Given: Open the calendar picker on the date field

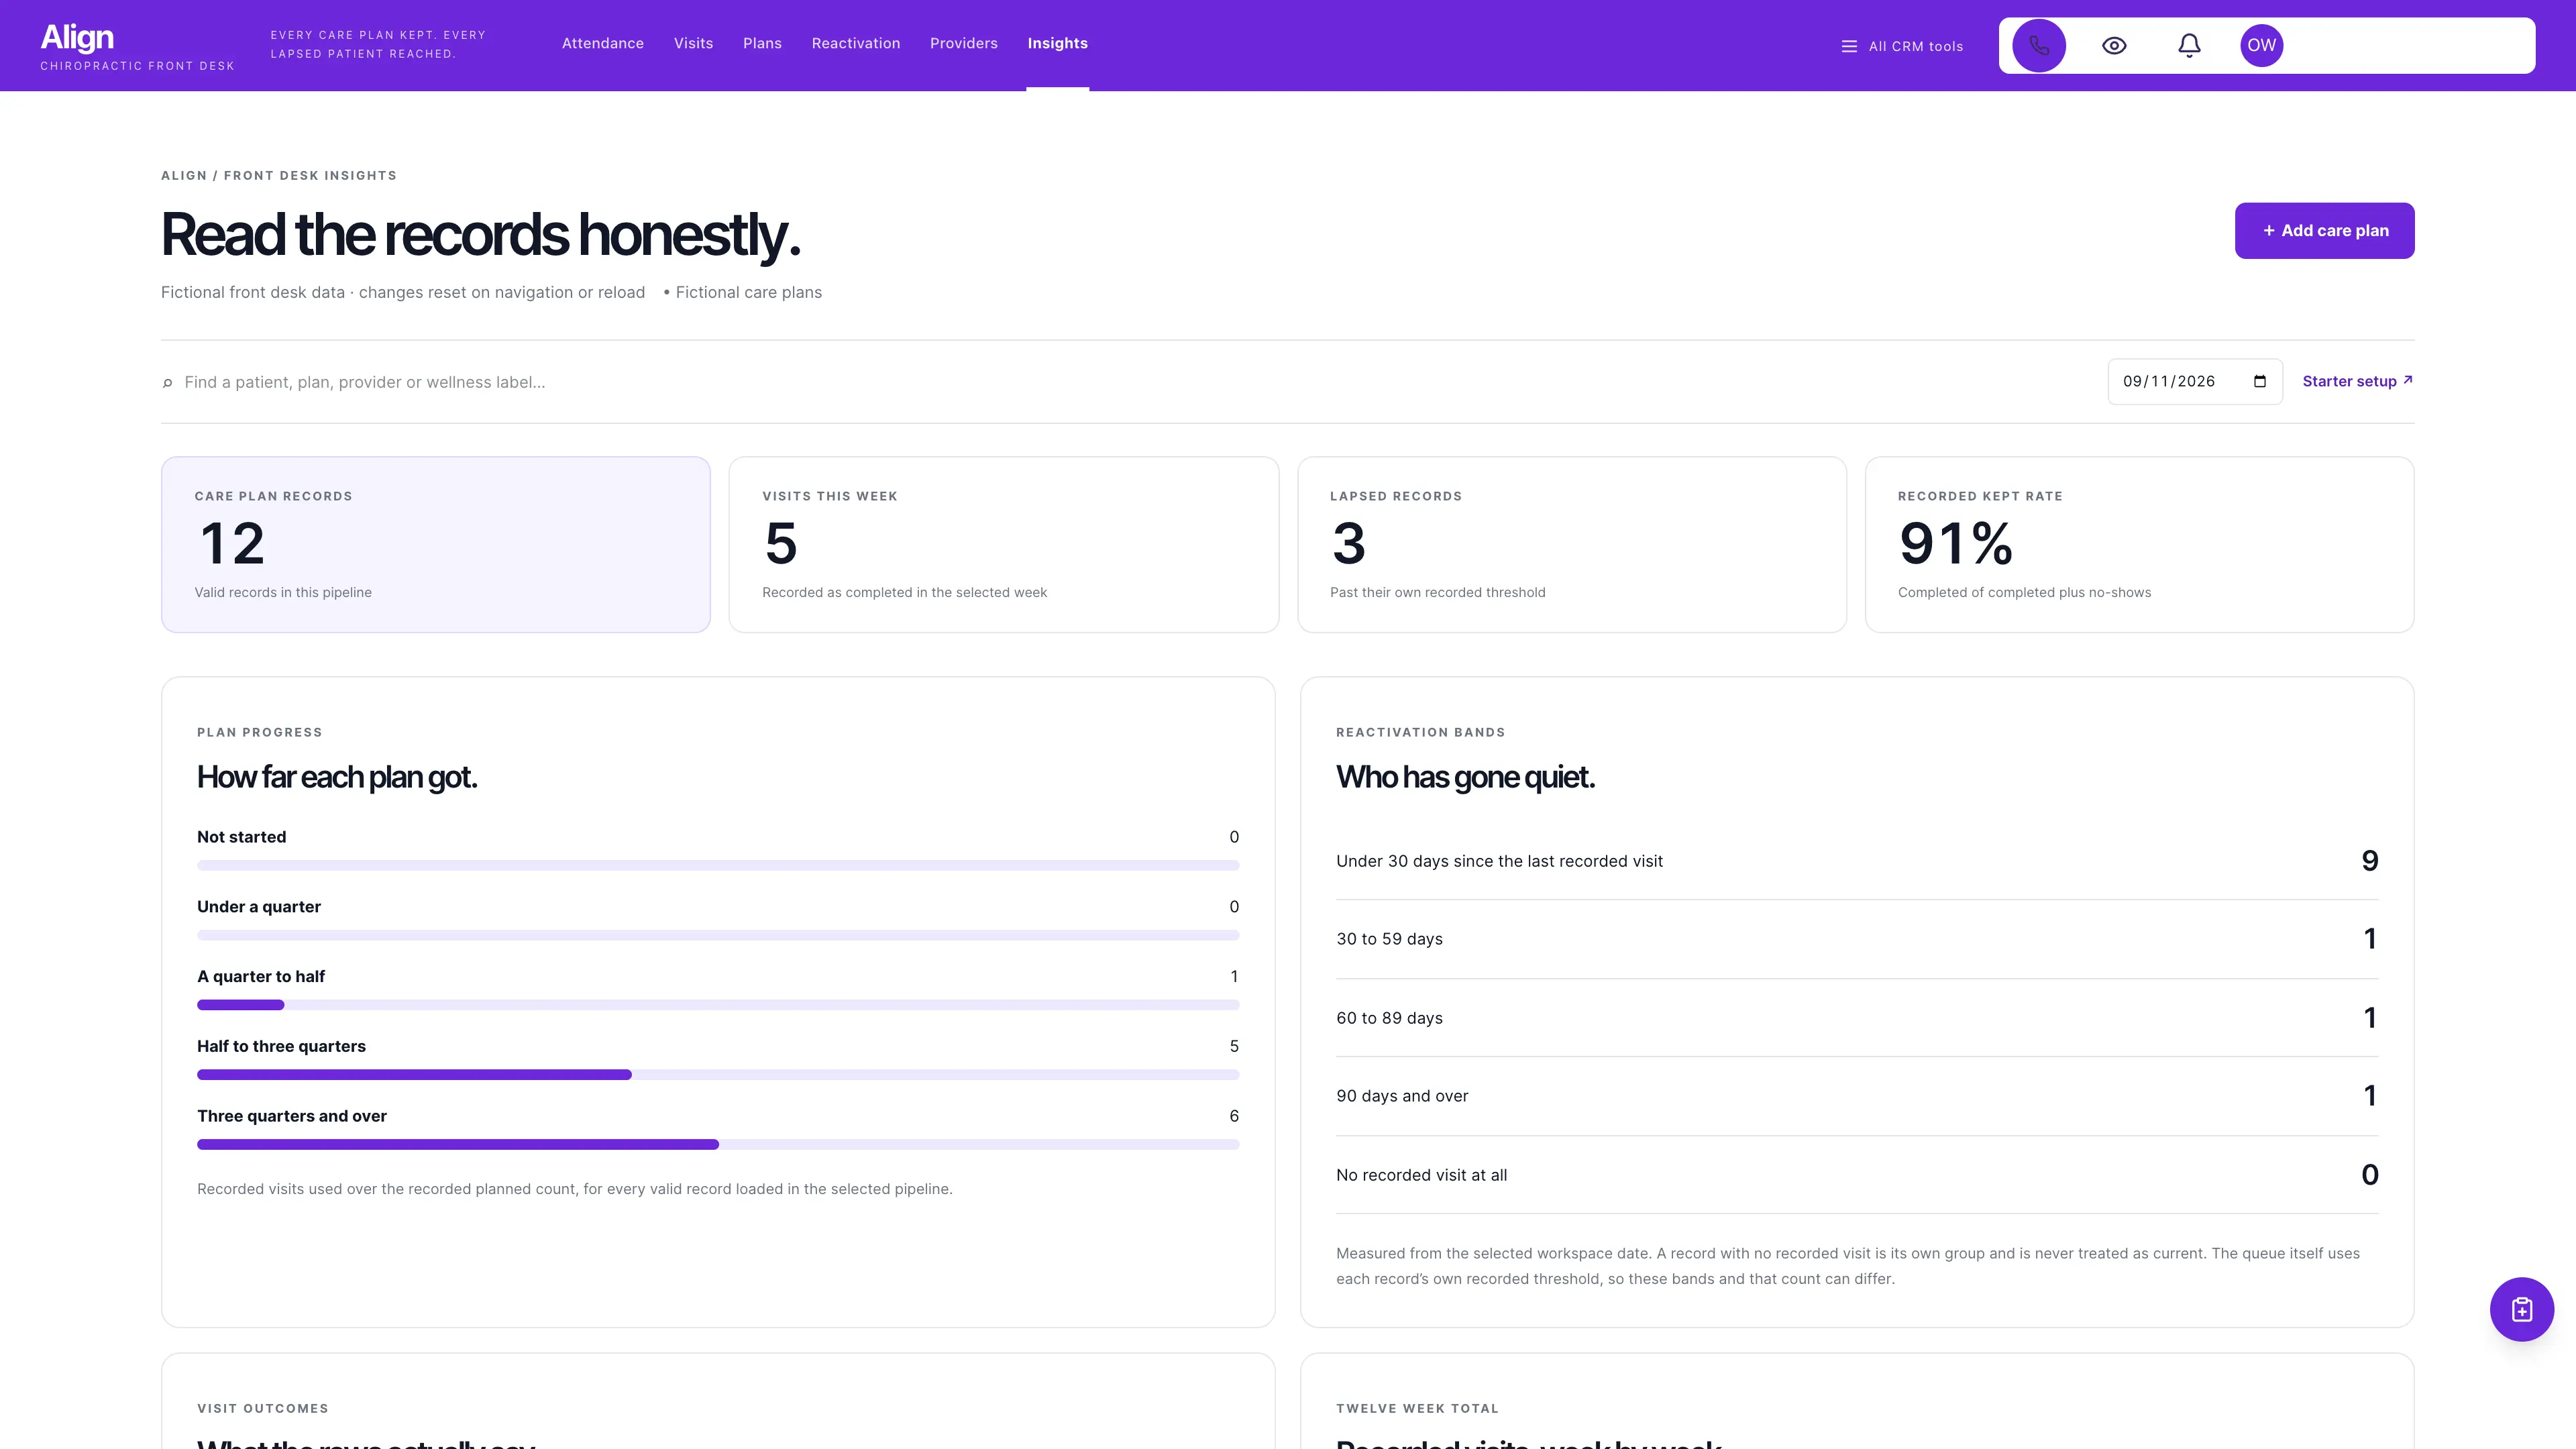Looking at the screenshot, I should pyautogui.click(x=2259, y=381).
